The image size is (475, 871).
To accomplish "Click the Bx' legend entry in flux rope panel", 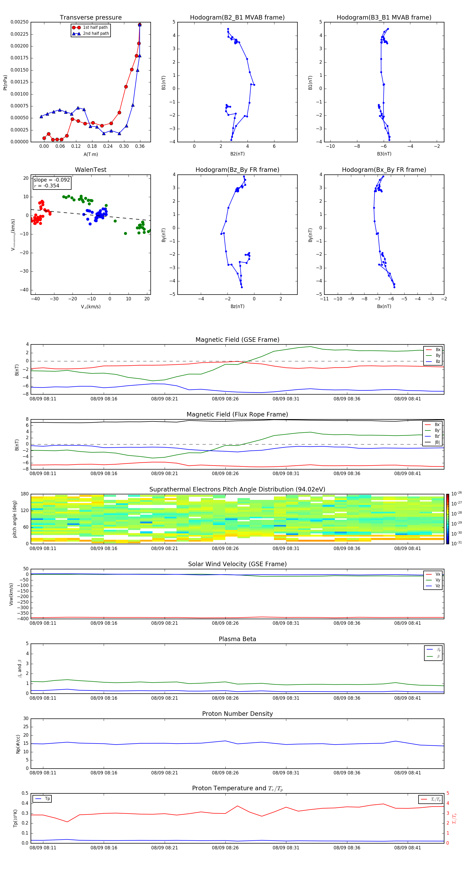I will [433, 425].
